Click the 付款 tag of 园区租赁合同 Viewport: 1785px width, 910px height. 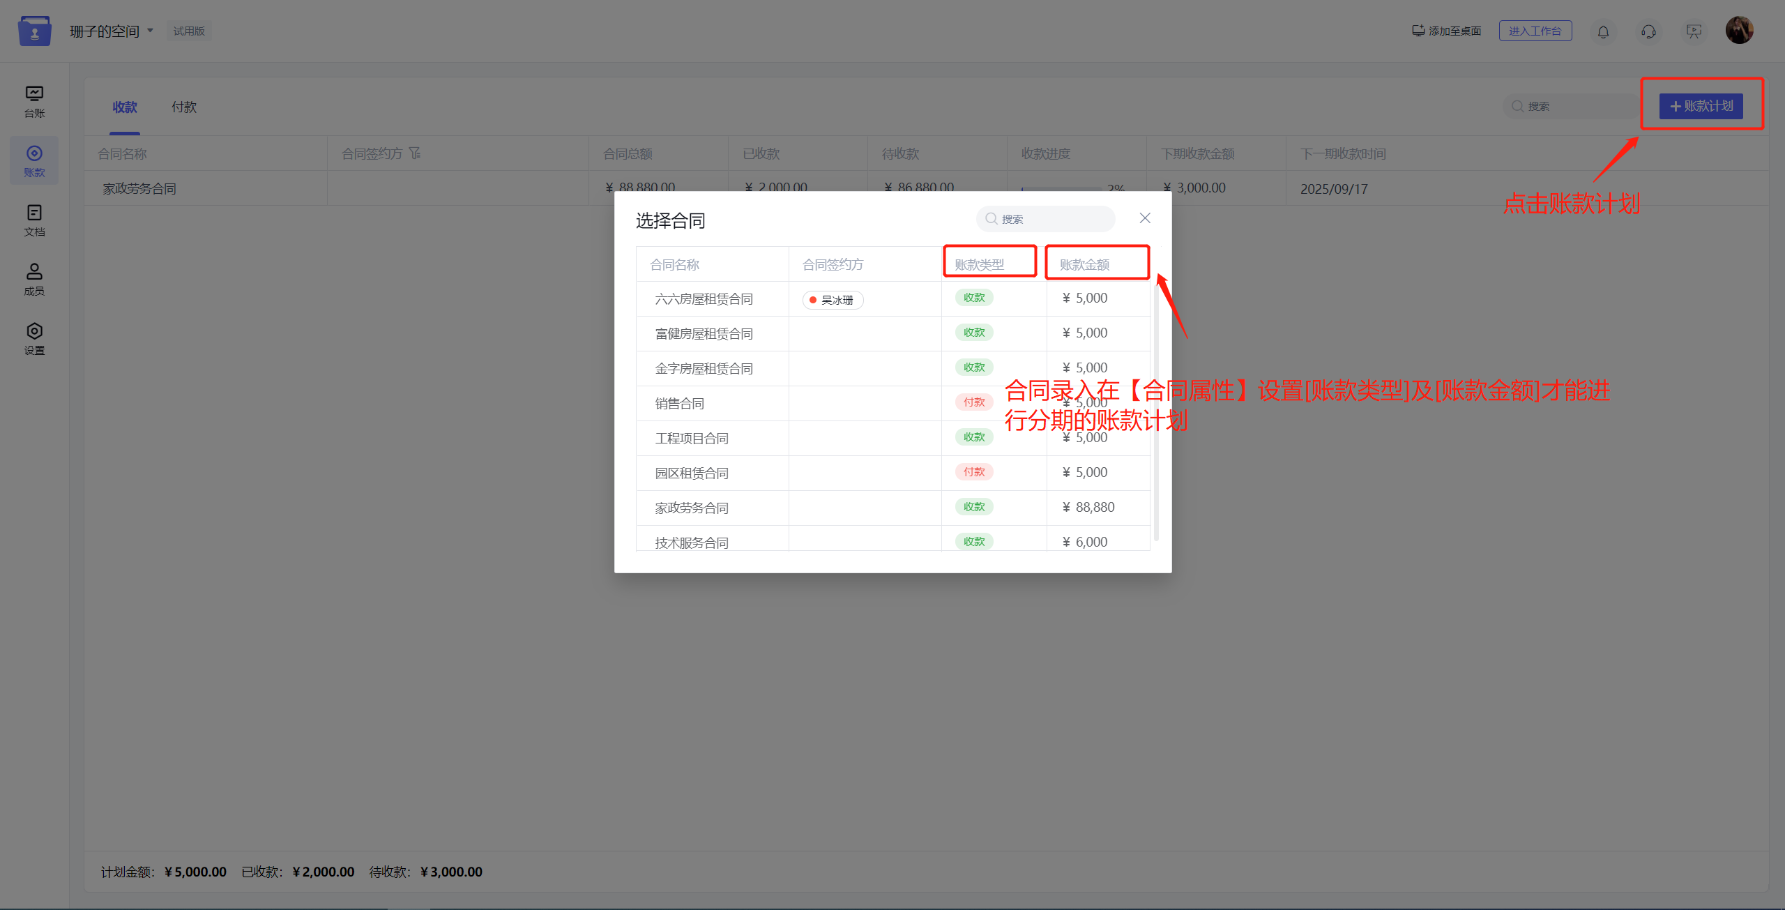point(974,472)
